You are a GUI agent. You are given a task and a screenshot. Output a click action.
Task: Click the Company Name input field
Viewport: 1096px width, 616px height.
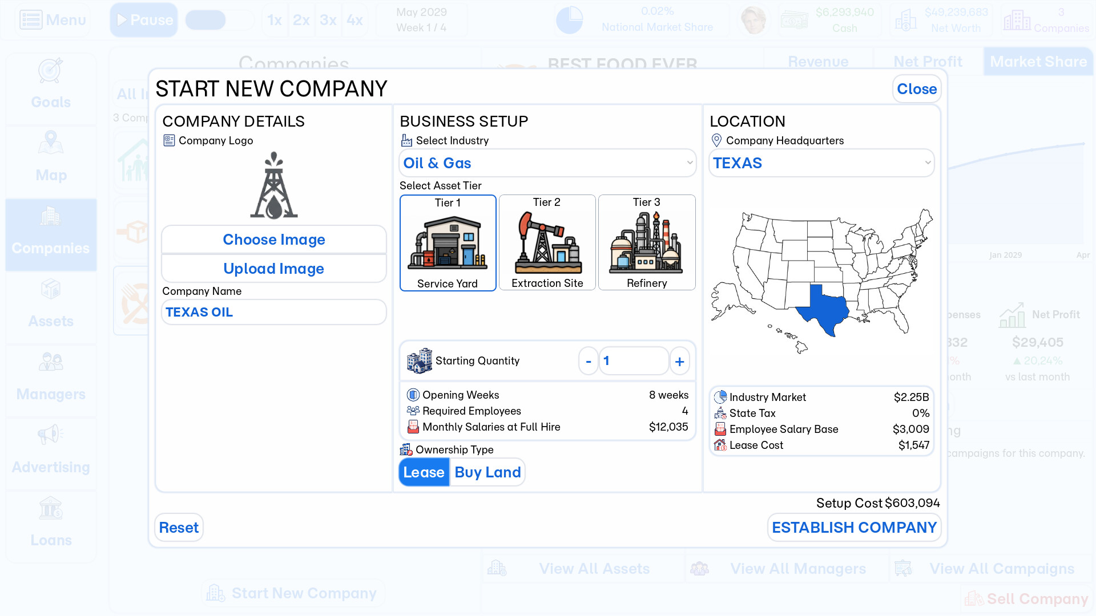[274, 312]
